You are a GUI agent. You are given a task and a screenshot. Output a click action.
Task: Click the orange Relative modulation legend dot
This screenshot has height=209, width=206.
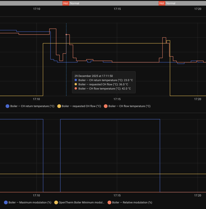click(x=109, y=202)
